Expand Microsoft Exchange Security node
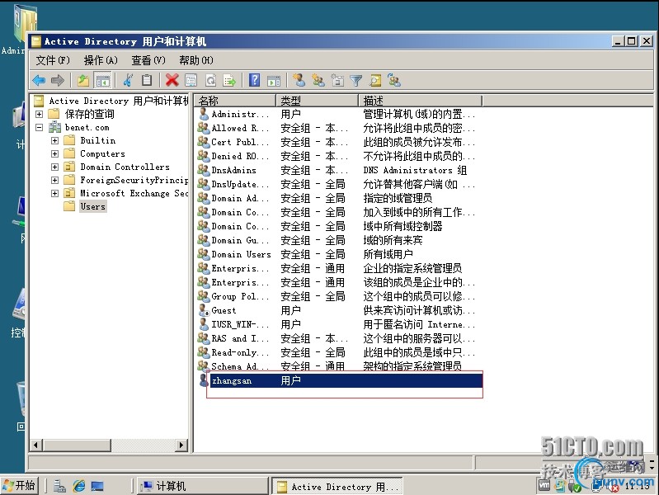 [x=54, y=193]
